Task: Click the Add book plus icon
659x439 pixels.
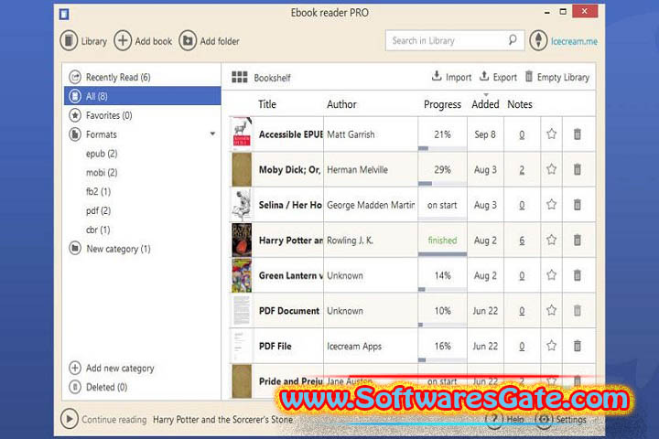Action: tap(123, 41)
